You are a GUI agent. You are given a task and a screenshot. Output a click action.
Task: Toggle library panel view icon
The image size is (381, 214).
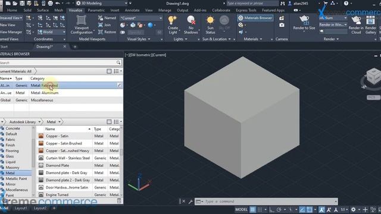click(x=109, y=122)
